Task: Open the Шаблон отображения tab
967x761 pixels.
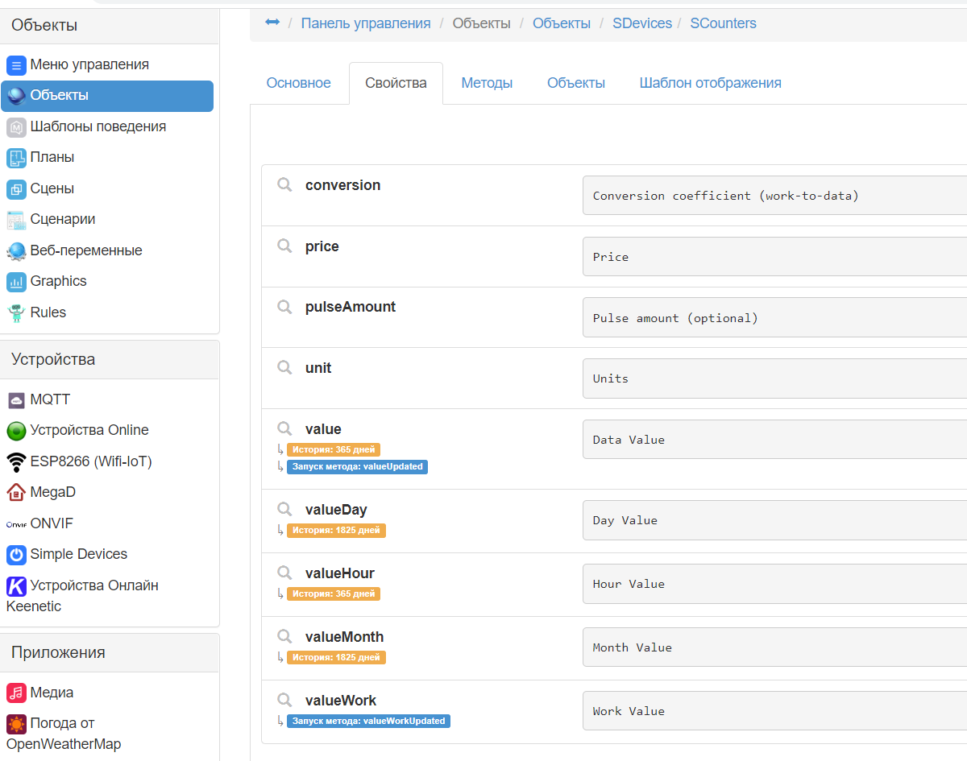Action: click(710, 83)
